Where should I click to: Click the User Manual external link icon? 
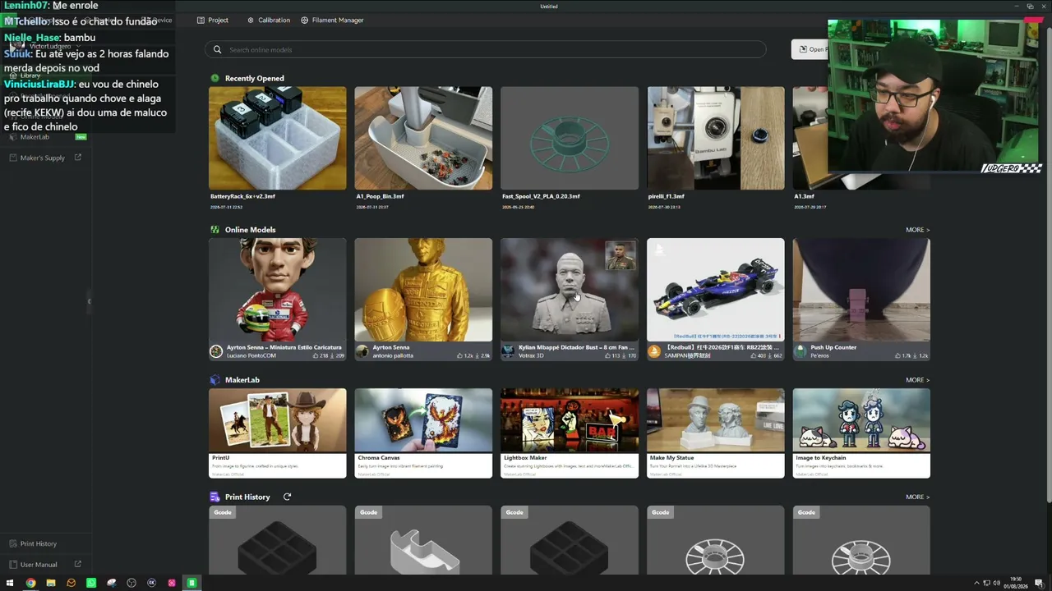tap(78, 565)
